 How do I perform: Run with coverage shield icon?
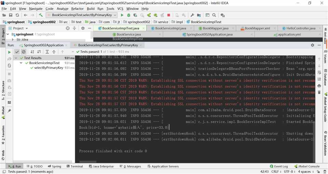135,15
